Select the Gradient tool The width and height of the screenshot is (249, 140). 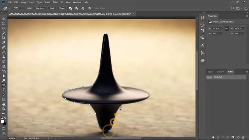(x=4, y=71)
